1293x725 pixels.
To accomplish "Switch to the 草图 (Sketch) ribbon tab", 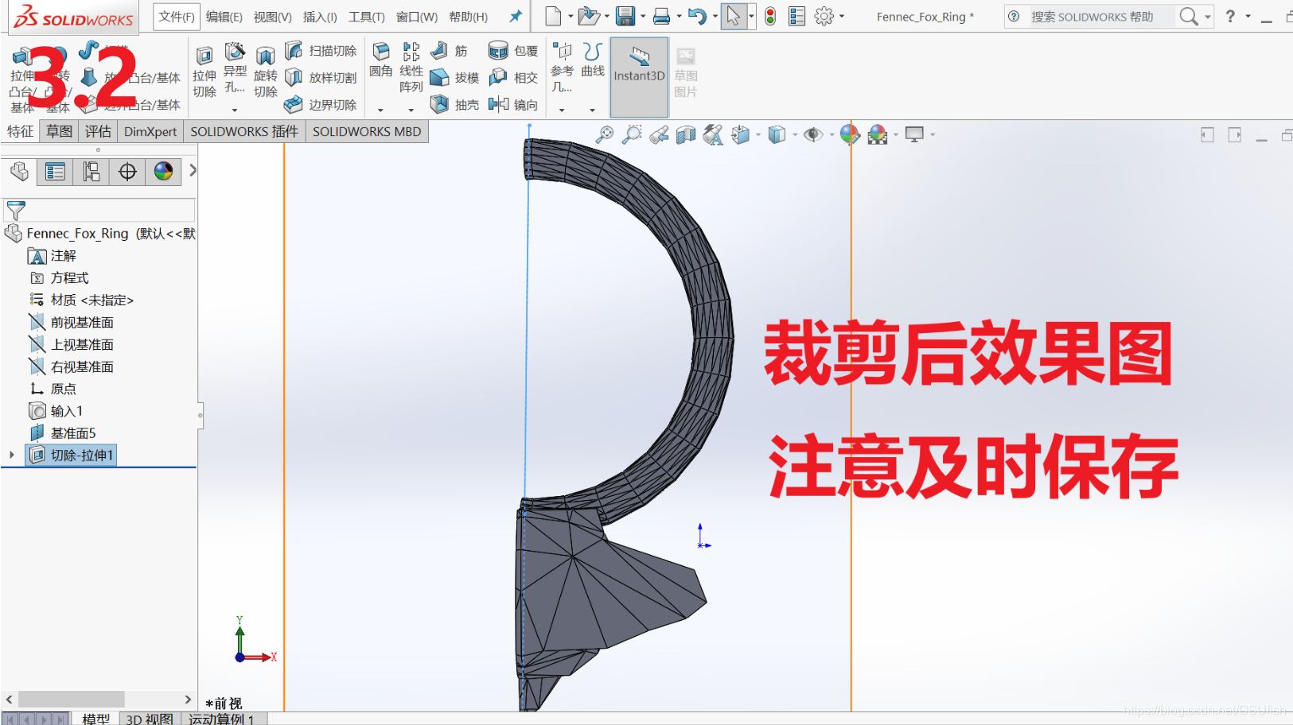I will point(59,131).
